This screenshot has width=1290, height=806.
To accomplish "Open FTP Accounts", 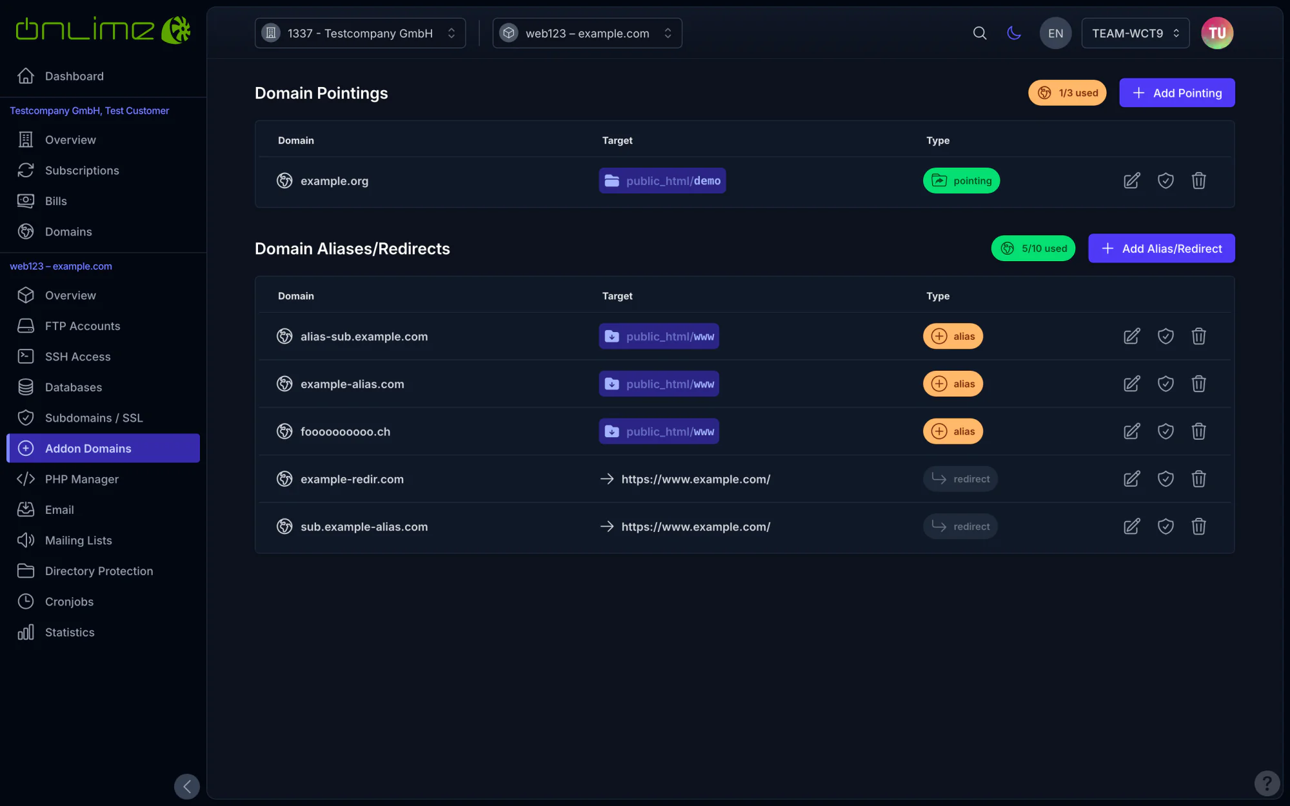I will (x=103, y=326).
